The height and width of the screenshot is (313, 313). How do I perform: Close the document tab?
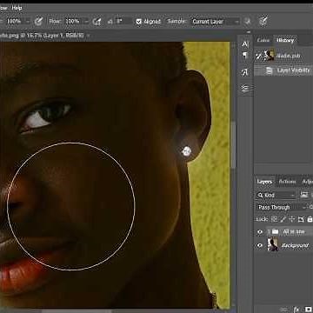pyautogui.click(x=88, y=36)
